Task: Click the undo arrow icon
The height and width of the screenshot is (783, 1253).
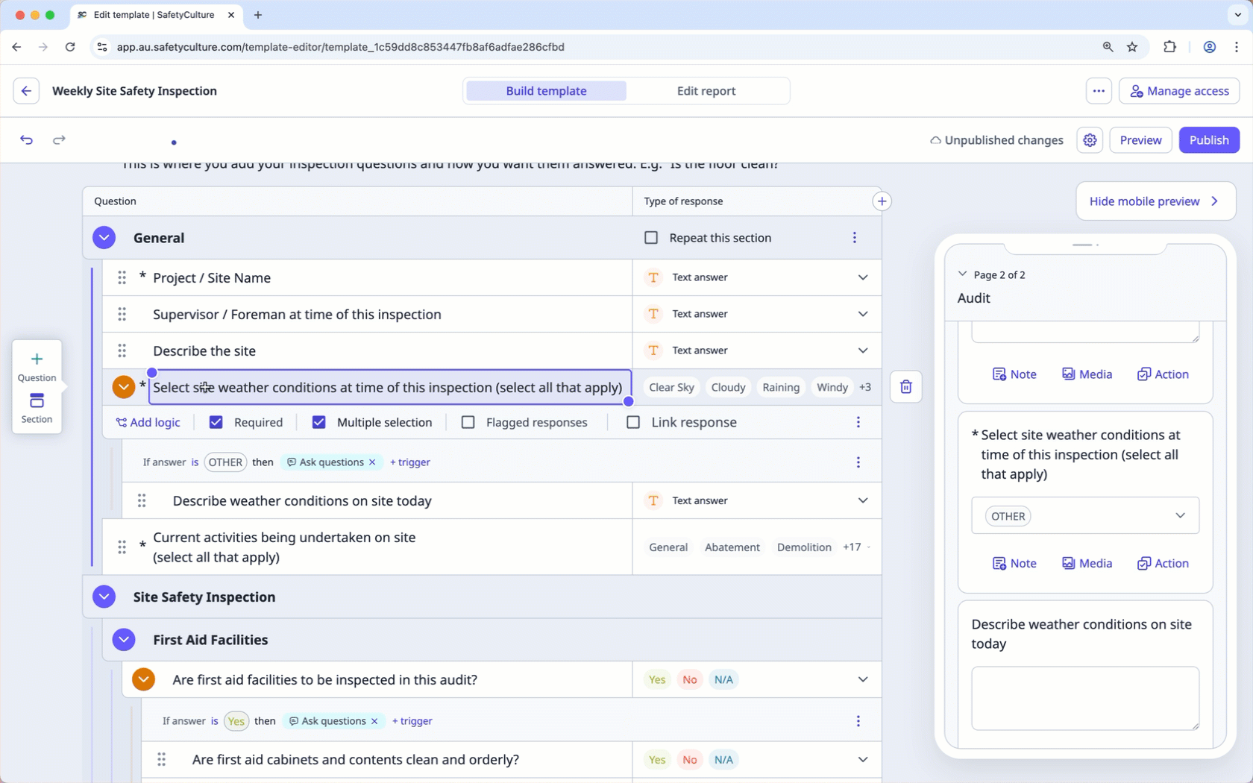Action: tap(26, 139)
